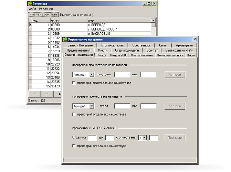This screenshot has height=172, width=231.
Task: Close the Управление на данни dialog
Action: click(x=194, y=39)
